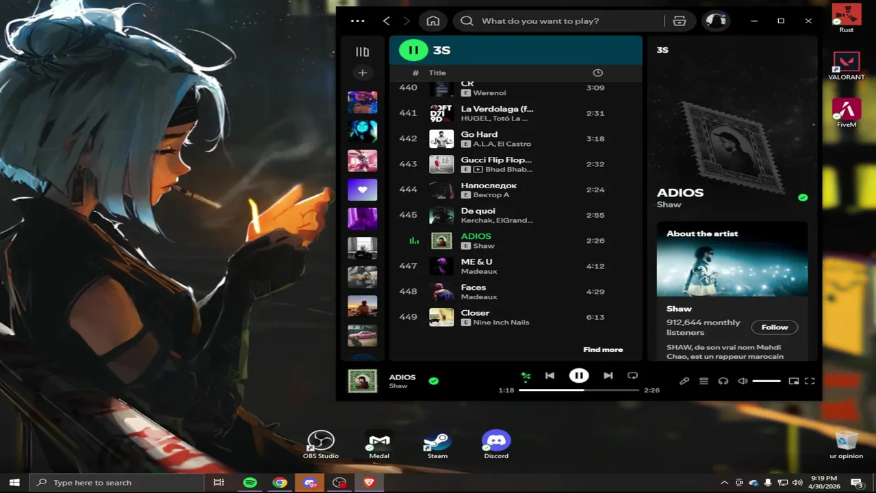Open the Browse icon in the search bar
The width and height of the screenshot is (876, 493).
[x=680, y=21]
